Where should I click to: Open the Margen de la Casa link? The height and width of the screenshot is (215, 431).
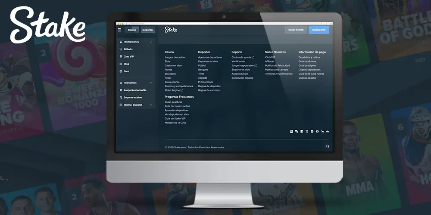pyautogui.click(x=175, y=123)
